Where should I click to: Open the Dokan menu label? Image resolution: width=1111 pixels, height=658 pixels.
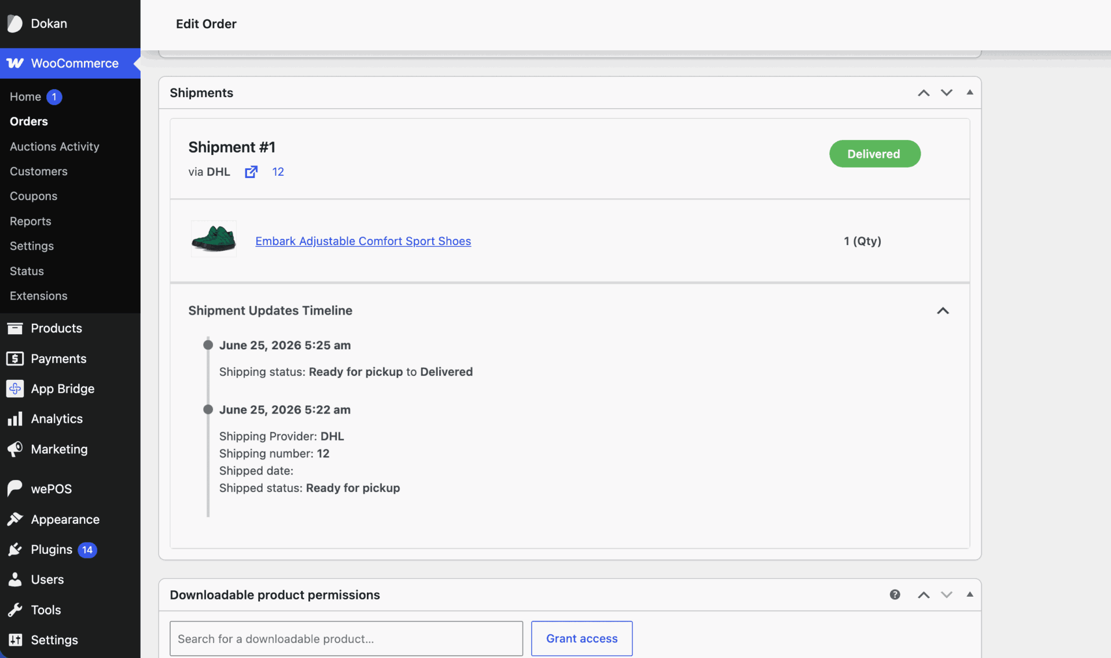coord(49,24)
